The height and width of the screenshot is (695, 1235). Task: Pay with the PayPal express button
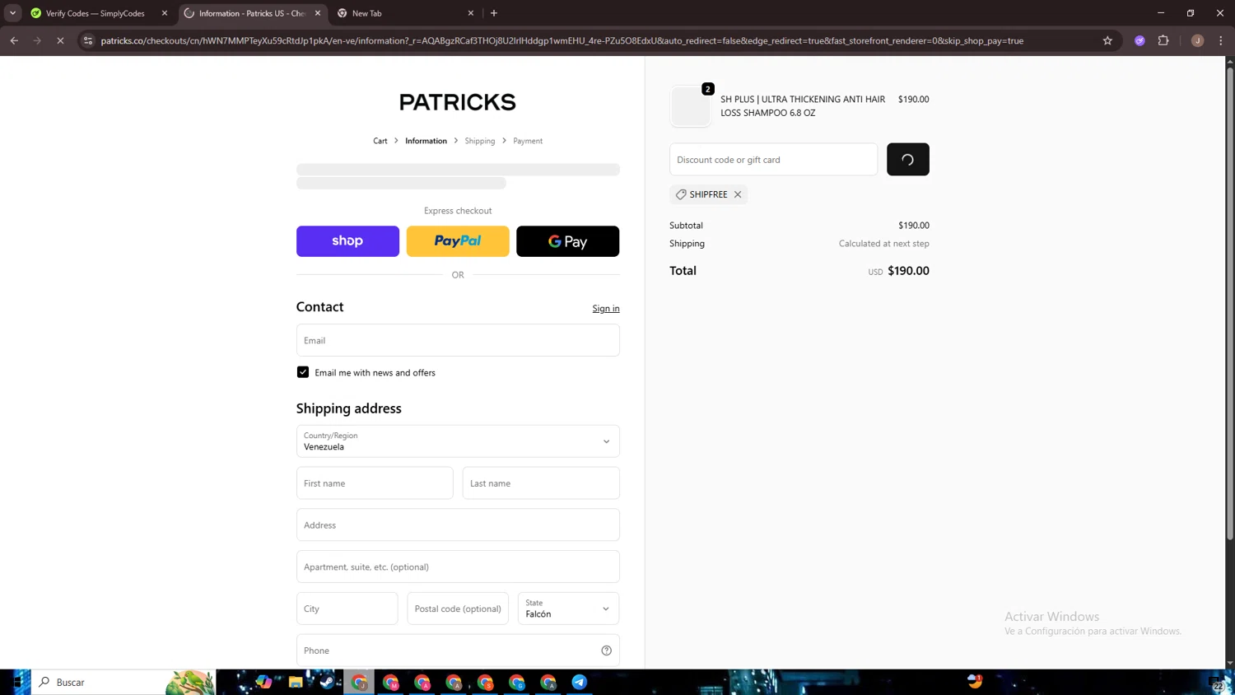pos(458,241)
